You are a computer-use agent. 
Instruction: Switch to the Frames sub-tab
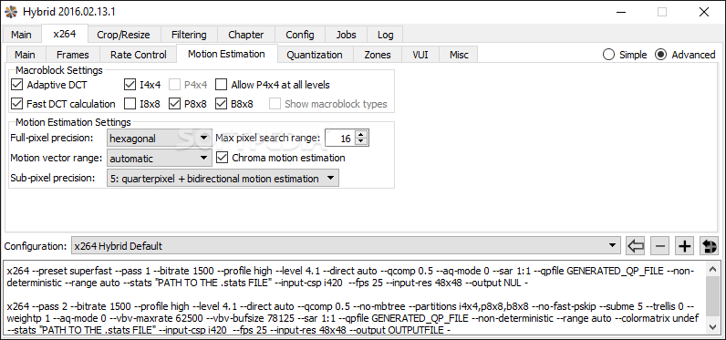[x=73, y=55]
